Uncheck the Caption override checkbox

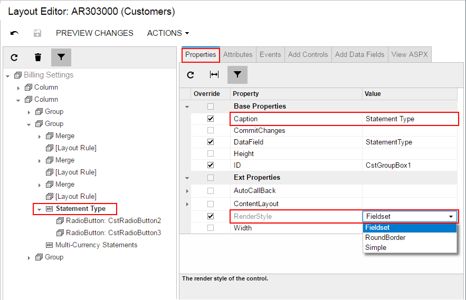point(211,119)
